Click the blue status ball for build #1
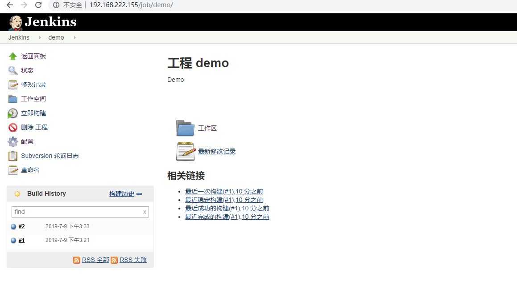 click(13, 240)
